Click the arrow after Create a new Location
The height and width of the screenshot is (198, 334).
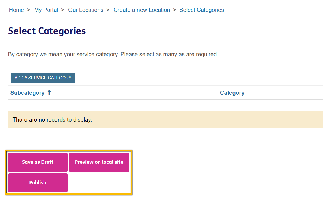[175, 10]
